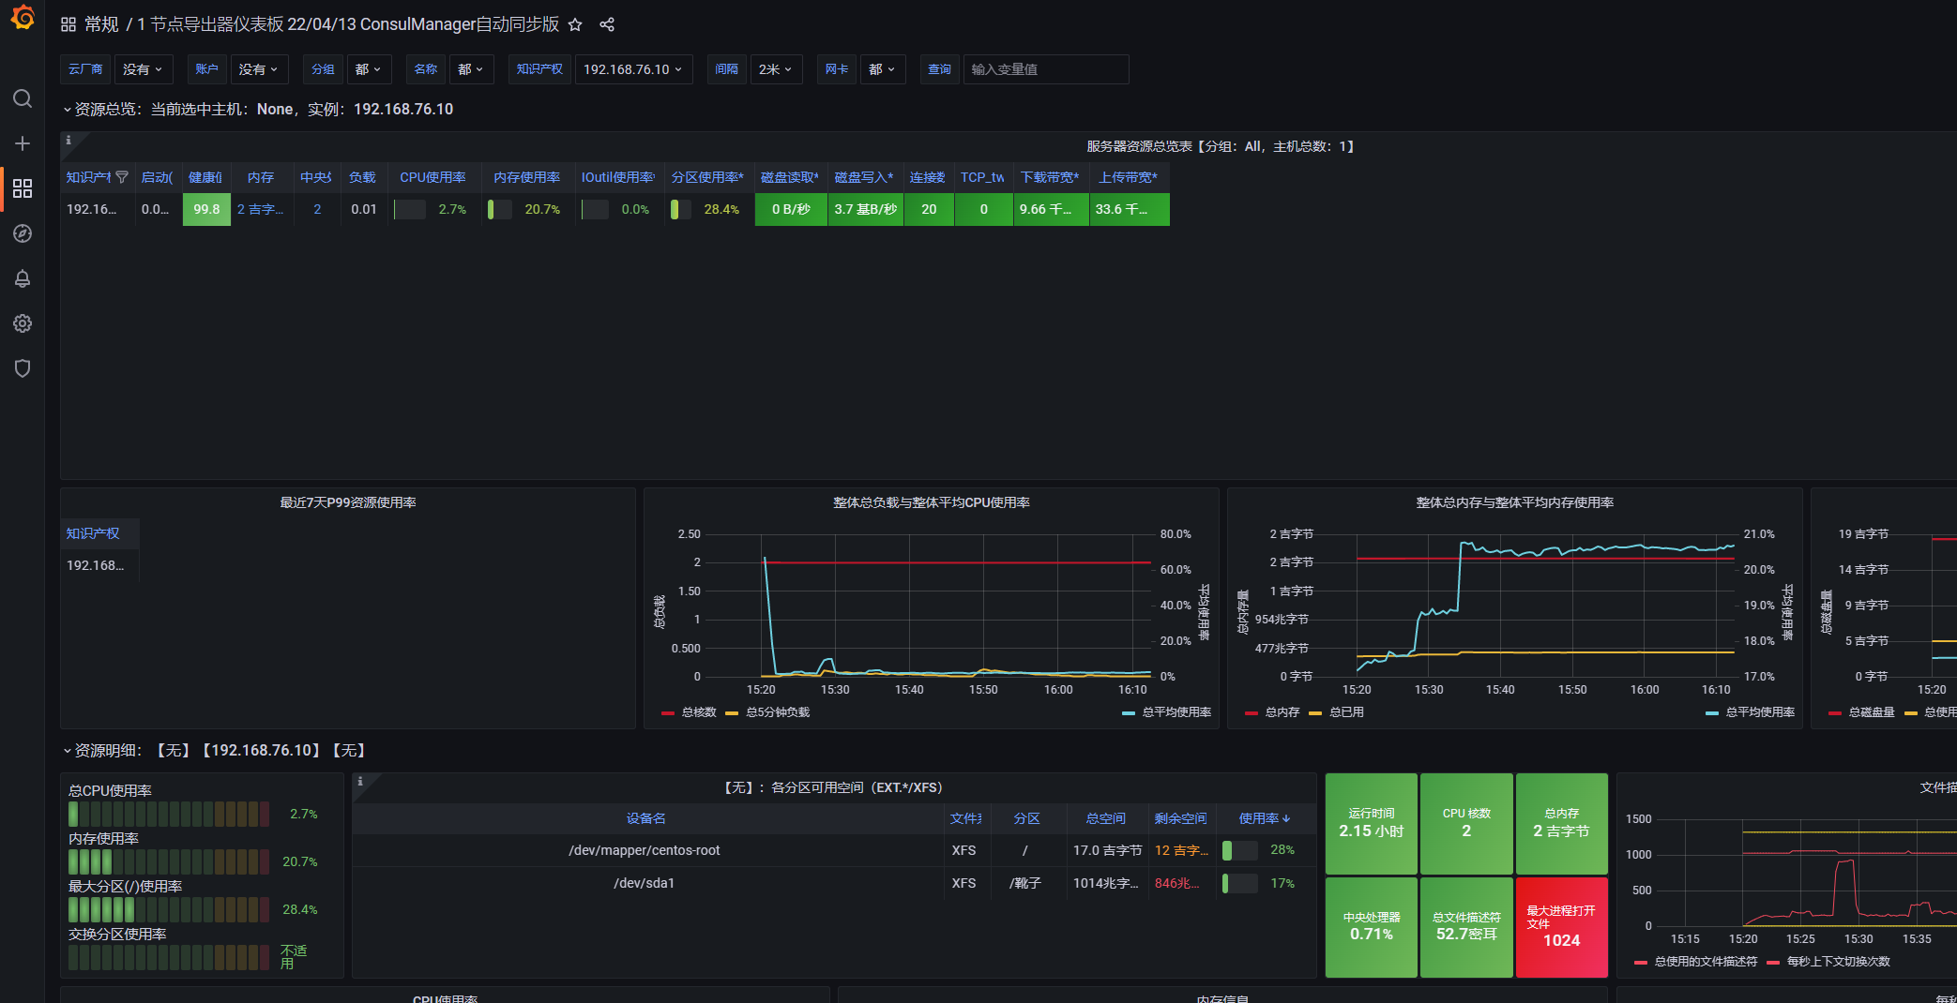The height and width of the screenshot is (1003, 1957).
Task: Open the 整体总内存与整体平均内存使用率 panel title menu
Action: coord(1515,502)
